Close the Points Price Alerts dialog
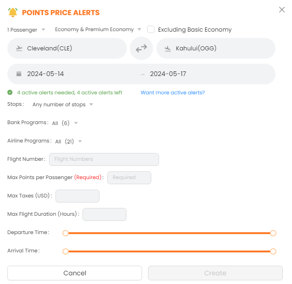292x284 pixels. pos(282,10)
